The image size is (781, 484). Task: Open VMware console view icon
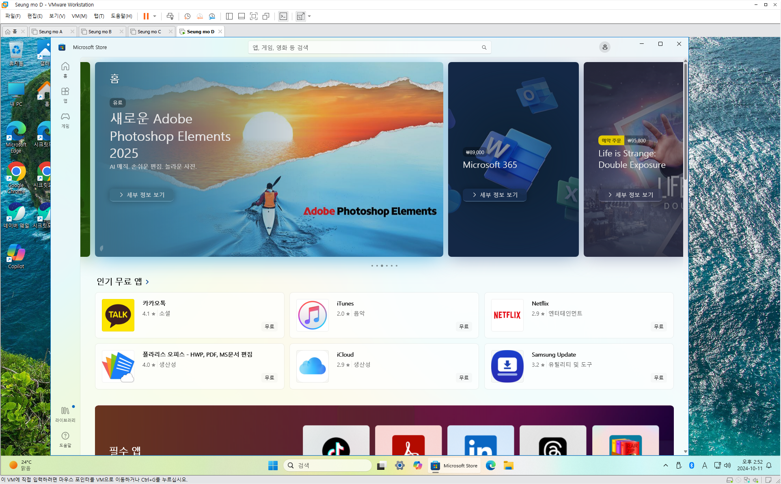click(283, 16)
